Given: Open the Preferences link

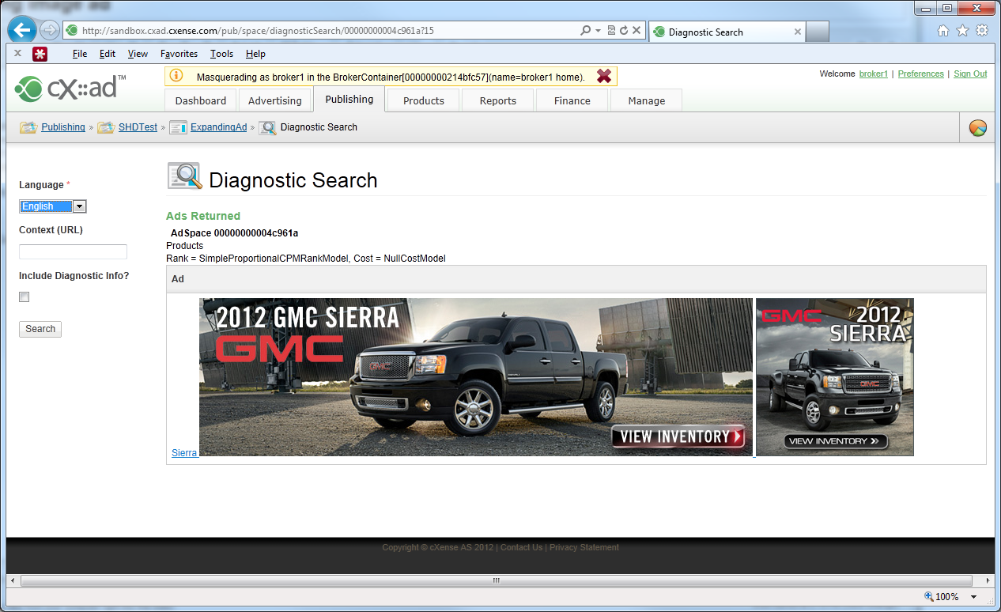Looking at the screenshot, I should point(921,74).
